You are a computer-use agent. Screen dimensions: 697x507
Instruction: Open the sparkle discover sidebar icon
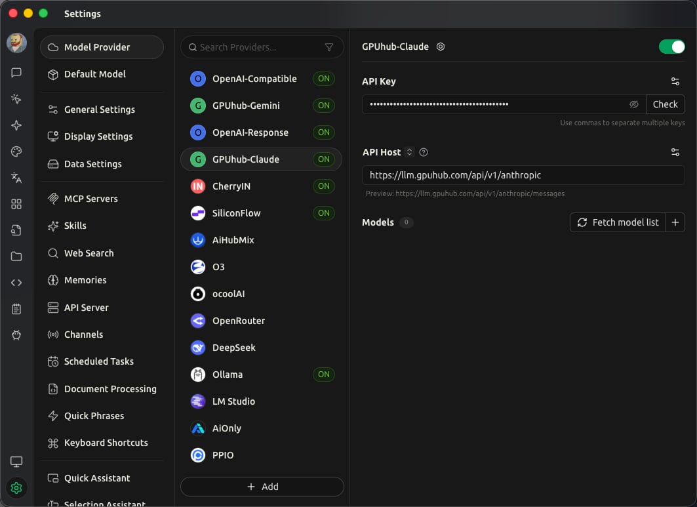[16, 125]
